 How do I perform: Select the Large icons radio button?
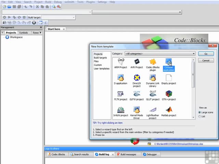coord(199,112)
